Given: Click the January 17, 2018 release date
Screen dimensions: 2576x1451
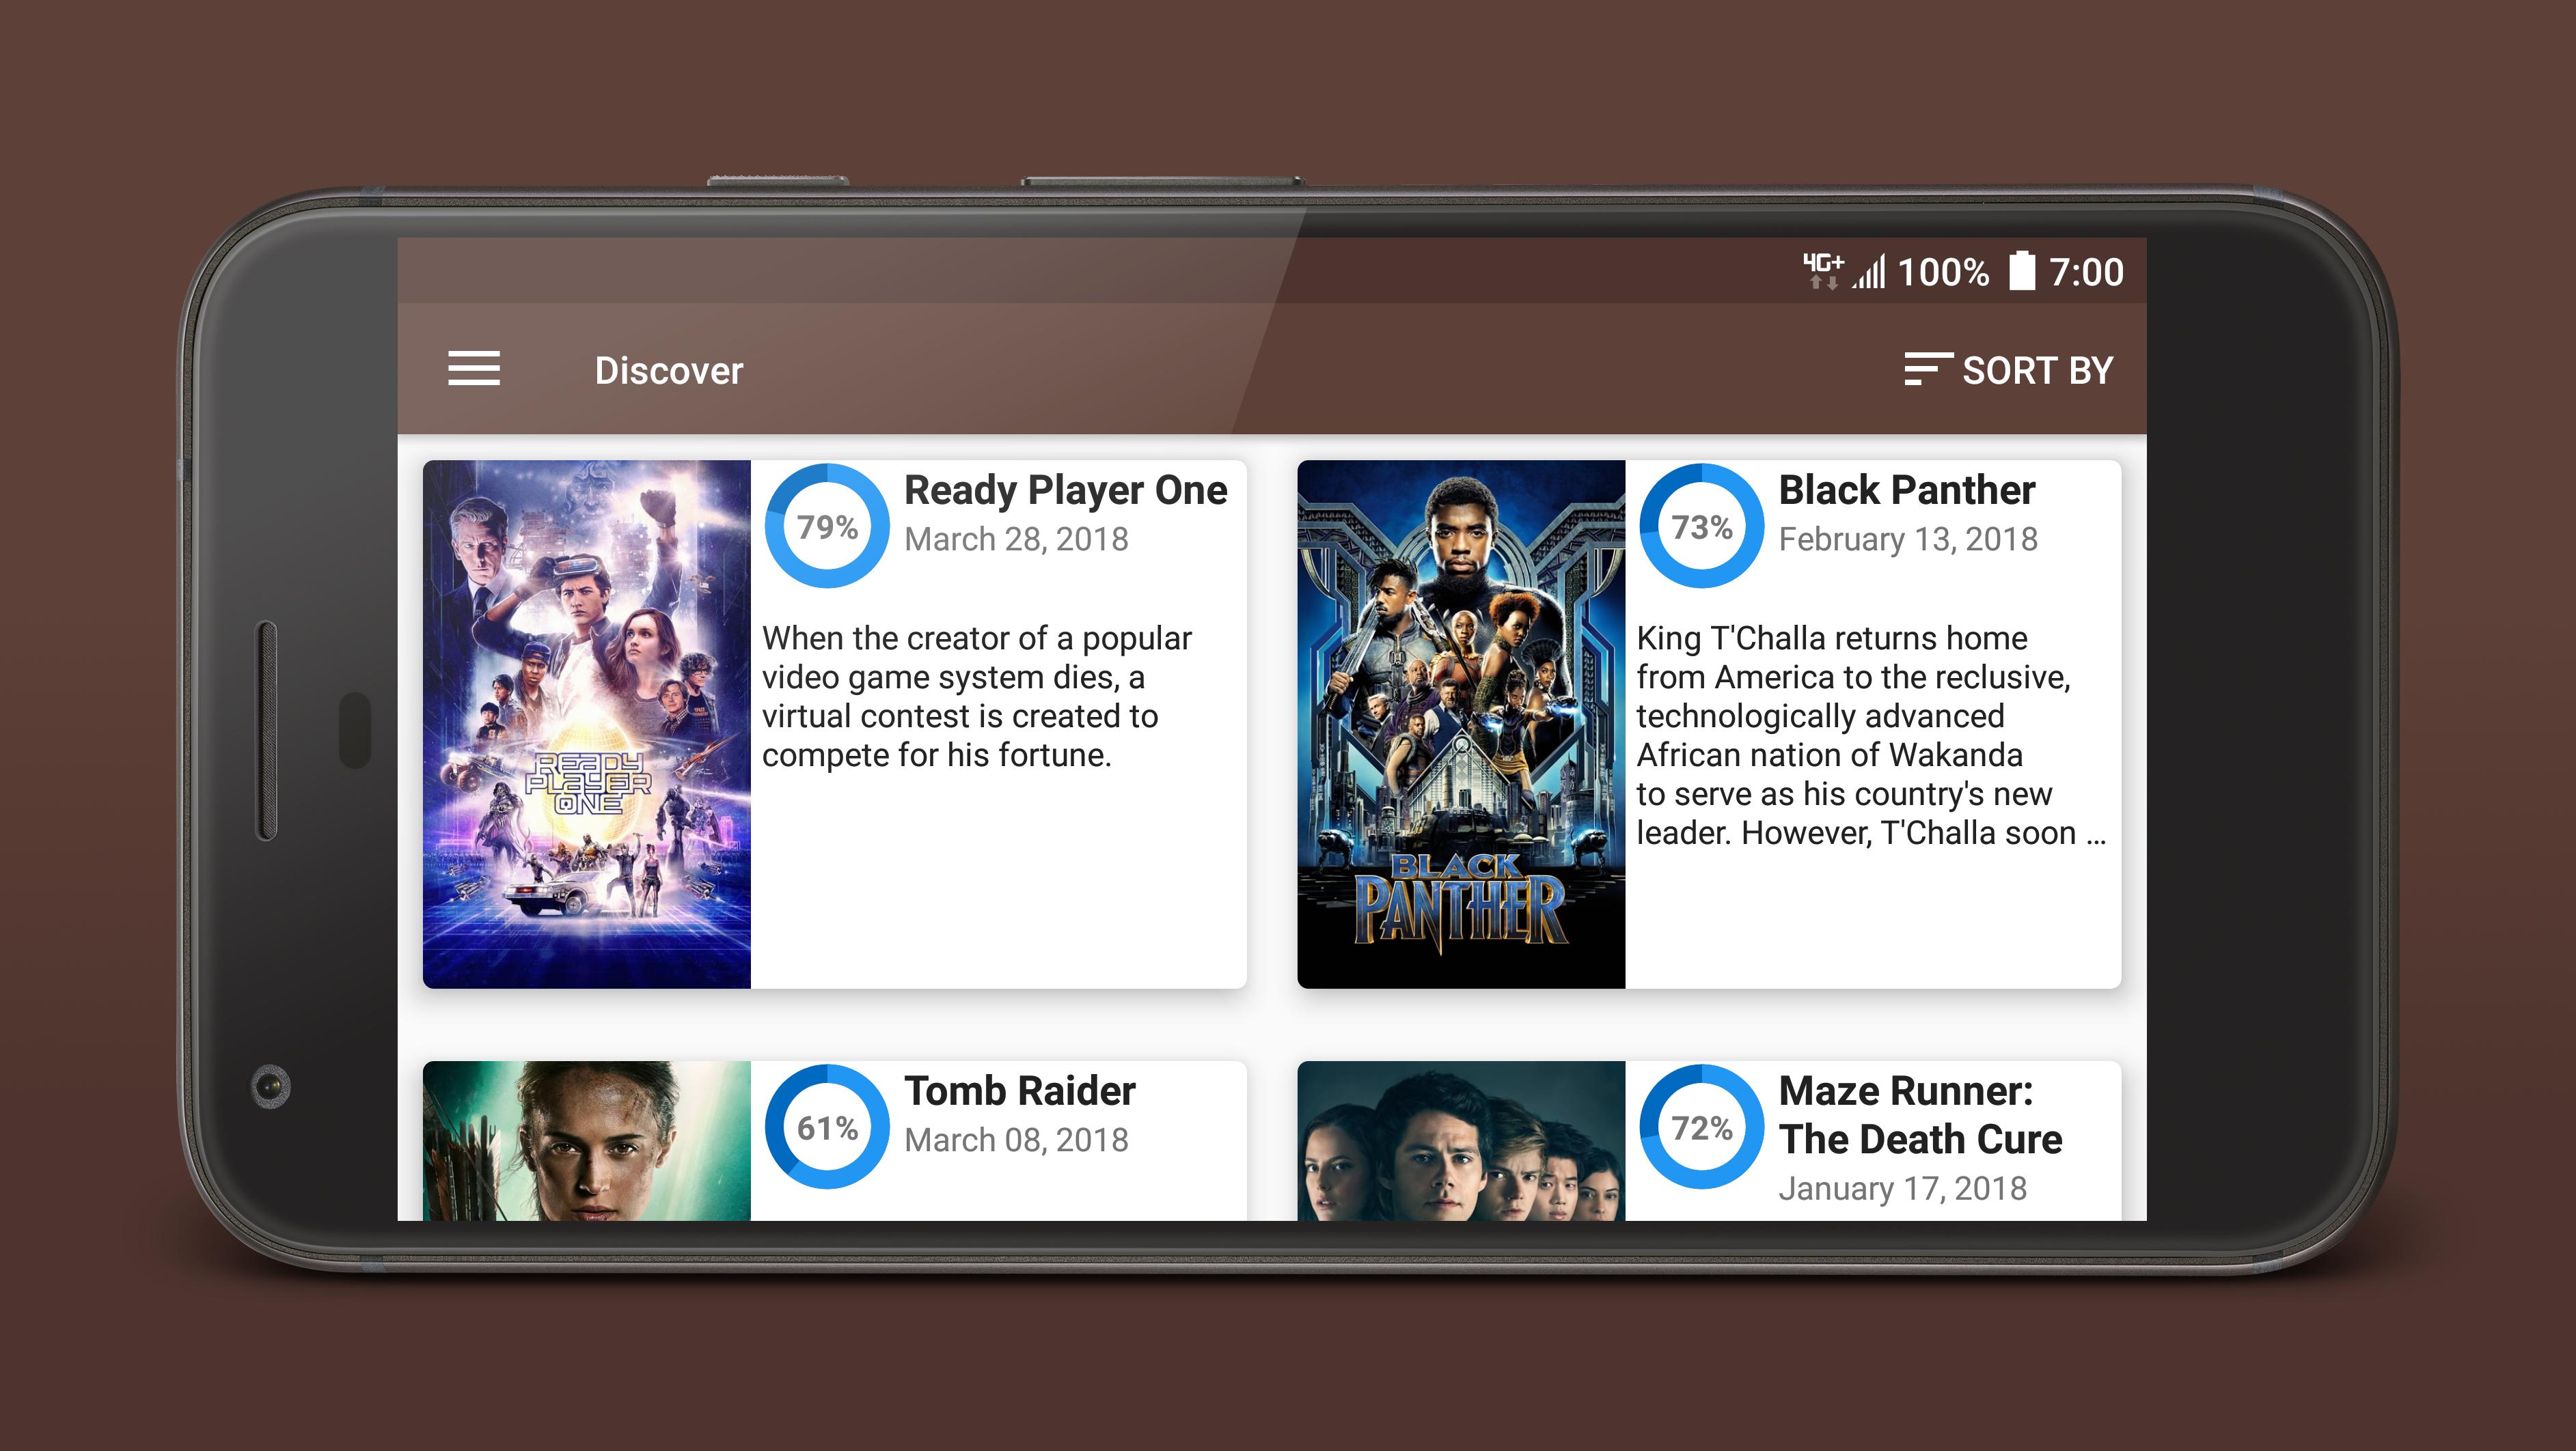Looking at the screenshot, I should point(1902,1188).
